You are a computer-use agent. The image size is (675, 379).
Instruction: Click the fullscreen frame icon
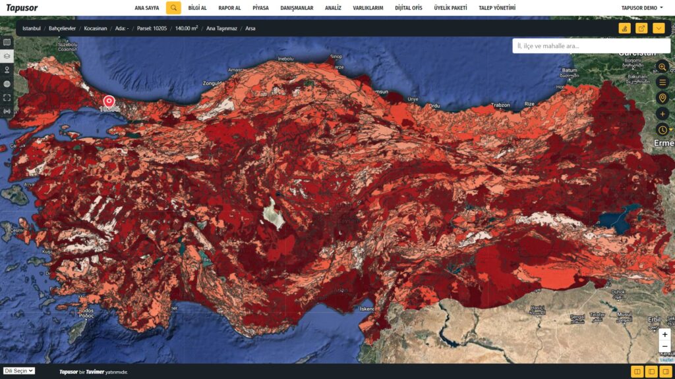click(7, 97)
